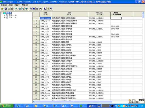Click the context help arrow icon
The image size is (145, 108).
pos(51,9)
